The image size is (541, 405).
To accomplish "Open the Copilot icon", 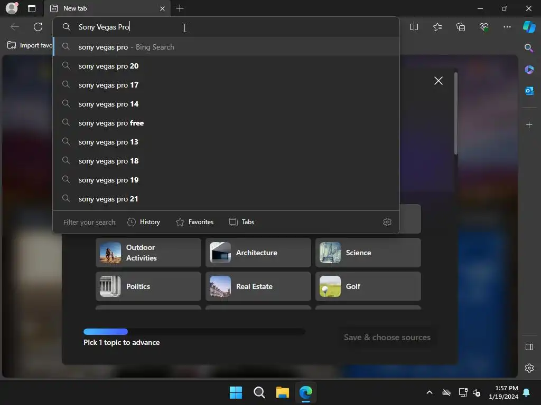I will 529,27.
